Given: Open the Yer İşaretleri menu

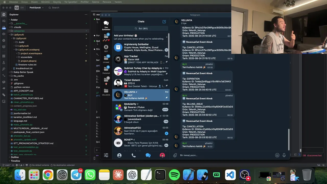Looking at the screenshot, I should point(71,2).
